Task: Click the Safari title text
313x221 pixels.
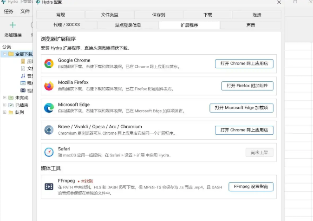Action: point(64,149)
